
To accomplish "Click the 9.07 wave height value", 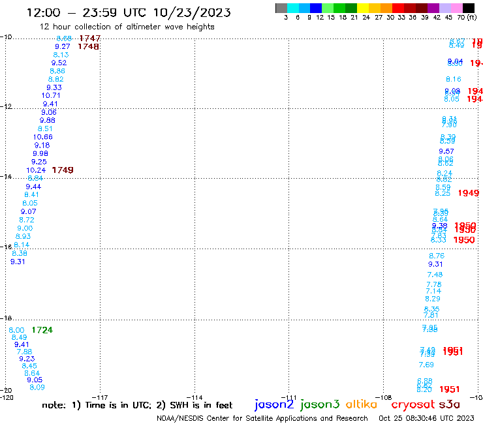I will [x=28, y=212].
